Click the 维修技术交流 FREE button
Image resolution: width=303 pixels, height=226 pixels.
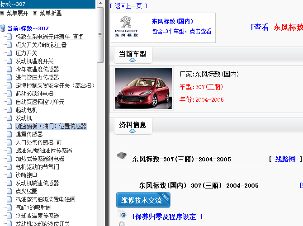click(143, 200)
